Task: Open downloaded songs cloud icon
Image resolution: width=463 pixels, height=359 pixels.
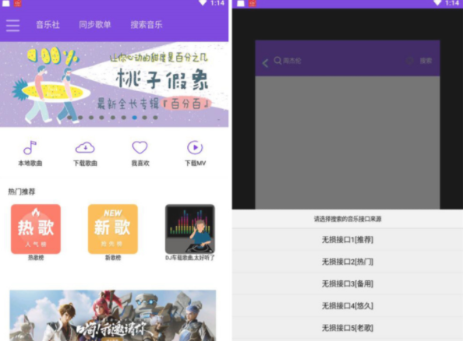Action: [x=85, y=147]
